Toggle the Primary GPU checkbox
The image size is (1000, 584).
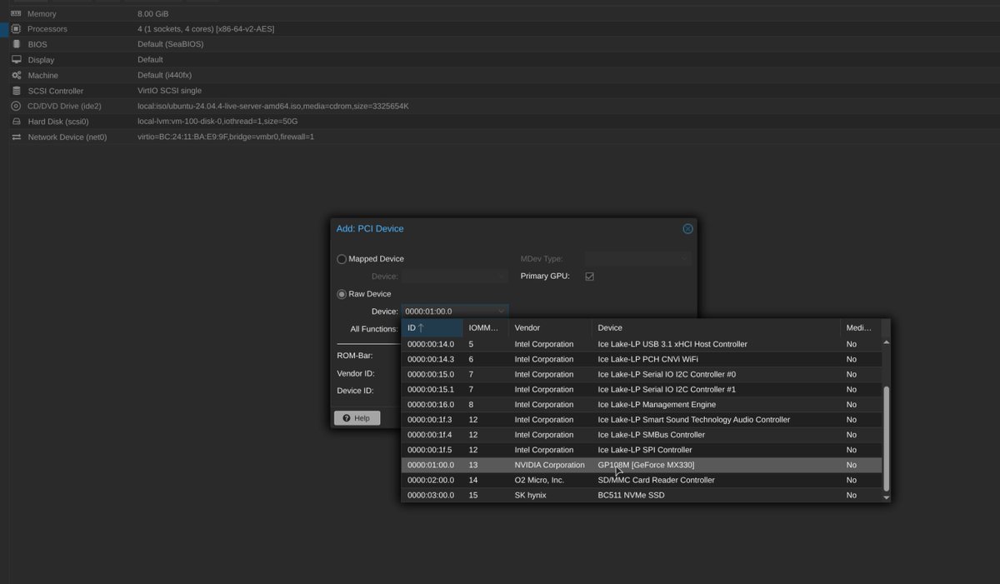point(589,276)
